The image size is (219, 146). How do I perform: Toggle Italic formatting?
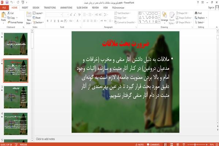coord(51,21)
